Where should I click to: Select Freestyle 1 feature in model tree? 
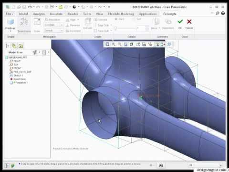point(19,83)
